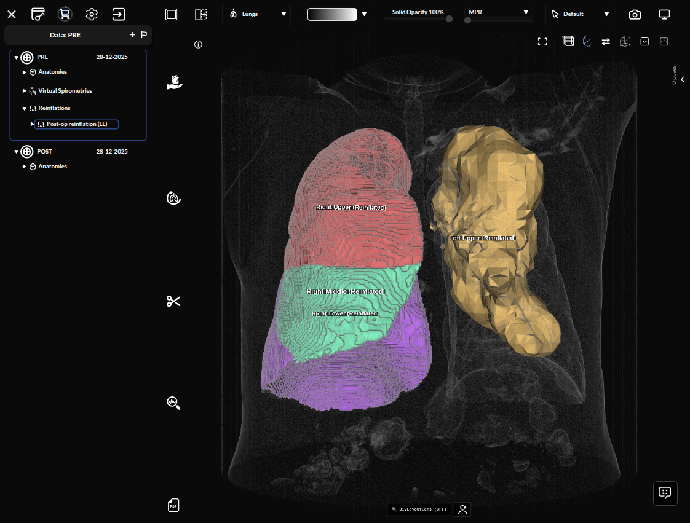
Task: Select the scissors cutting tool
Action: pyautogui.click(x=173, y=301)
